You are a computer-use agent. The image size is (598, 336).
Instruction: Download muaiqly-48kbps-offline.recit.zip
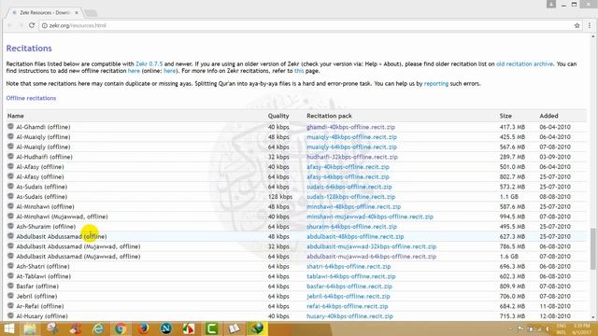(x=351, y=137)
